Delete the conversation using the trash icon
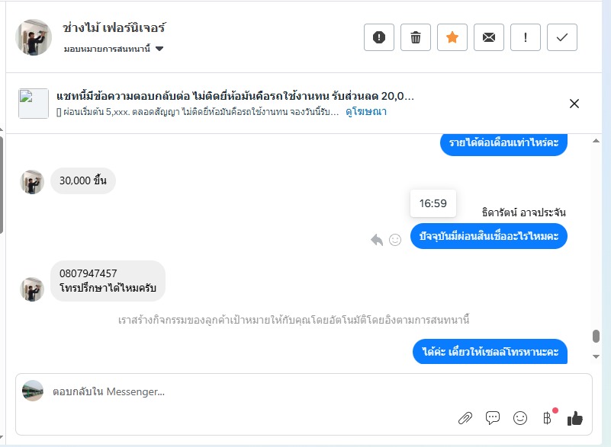The width and height of the screenshot is (611, 447). pyautogui.click(x=416, y=37)
